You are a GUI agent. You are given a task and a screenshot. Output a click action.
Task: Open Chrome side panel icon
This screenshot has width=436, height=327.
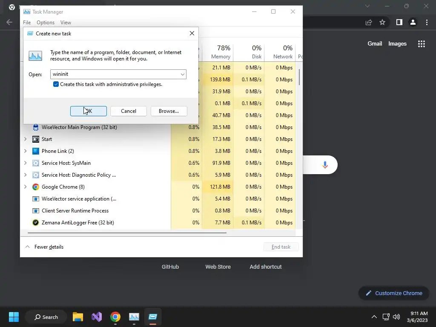[399, 22]
